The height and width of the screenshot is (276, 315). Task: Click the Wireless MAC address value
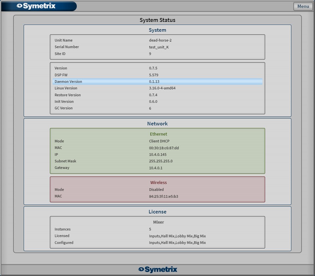tap(163, 196)
